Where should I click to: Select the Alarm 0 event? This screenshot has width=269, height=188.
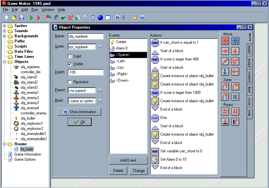click(x=128, y=48)
